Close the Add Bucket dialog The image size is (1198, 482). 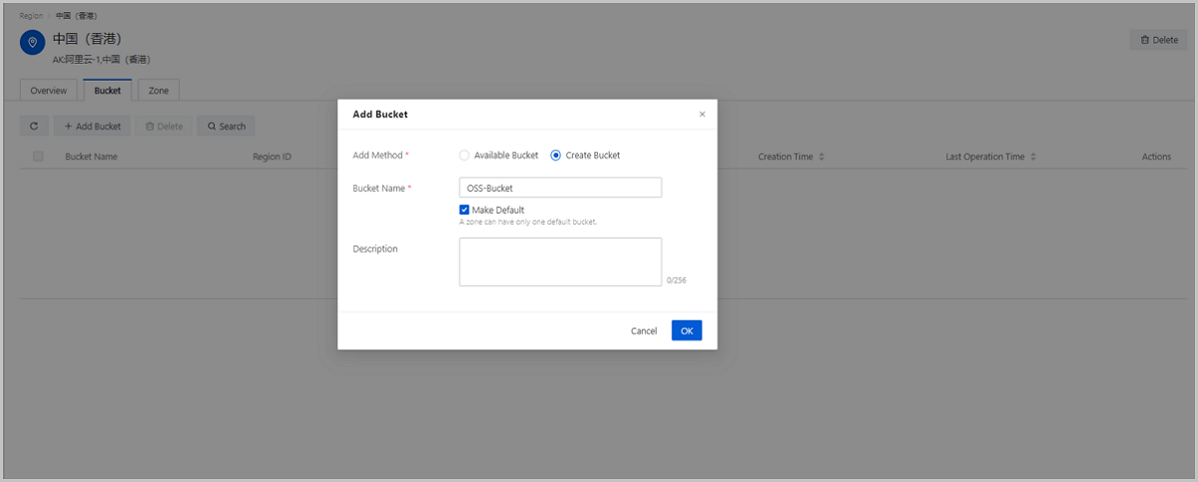[x=702, y=115]
